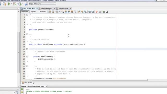Image resolution: width=167 pixels, height=94 pixels.
Task: Minimize the lower left panel window group
Action: pyautogui.click(x=18, y=90)
